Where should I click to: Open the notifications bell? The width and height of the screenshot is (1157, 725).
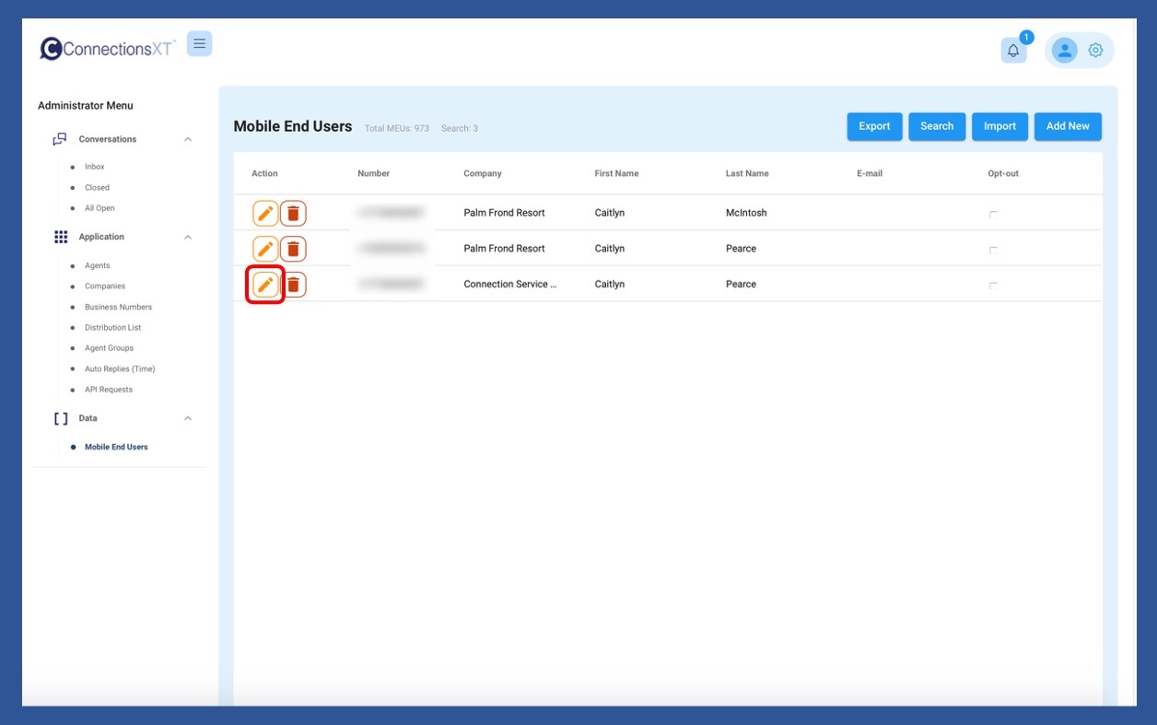pyautogui.click(x=1013, y=51)
